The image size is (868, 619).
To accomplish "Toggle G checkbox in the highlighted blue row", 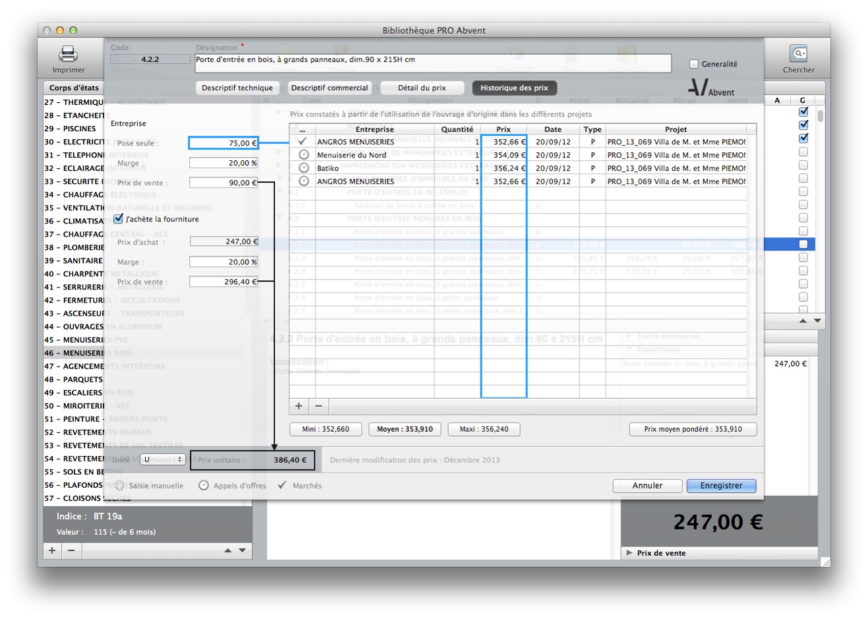I will (x=803, y=244).
